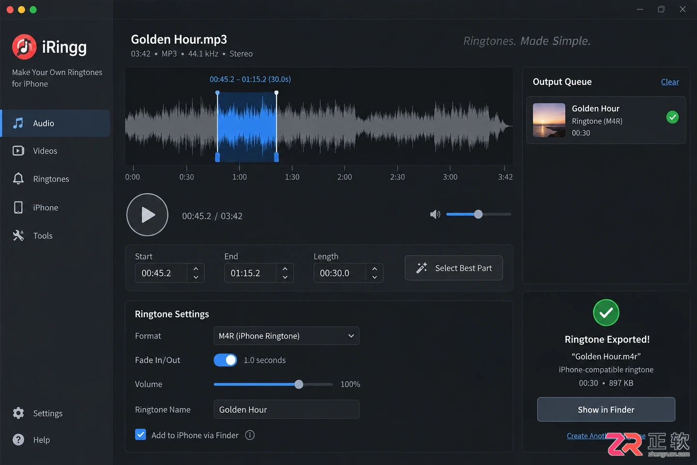Open the Help question mark icon

[x=18, y=439]
